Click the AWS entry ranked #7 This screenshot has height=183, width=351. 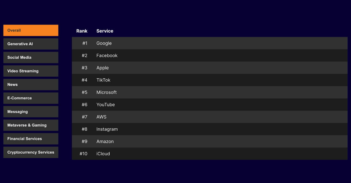click(x=101, y=117)
